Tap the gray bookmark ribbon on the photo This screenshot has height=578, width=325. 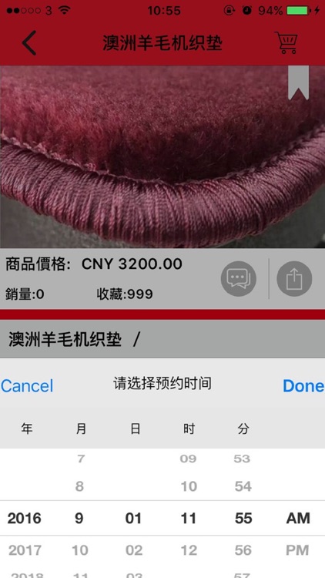[299, 82]
